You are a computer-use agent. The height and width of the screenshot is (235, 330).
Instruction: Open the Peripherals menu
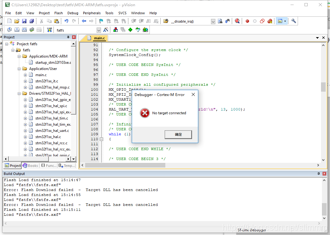(92, 13)
